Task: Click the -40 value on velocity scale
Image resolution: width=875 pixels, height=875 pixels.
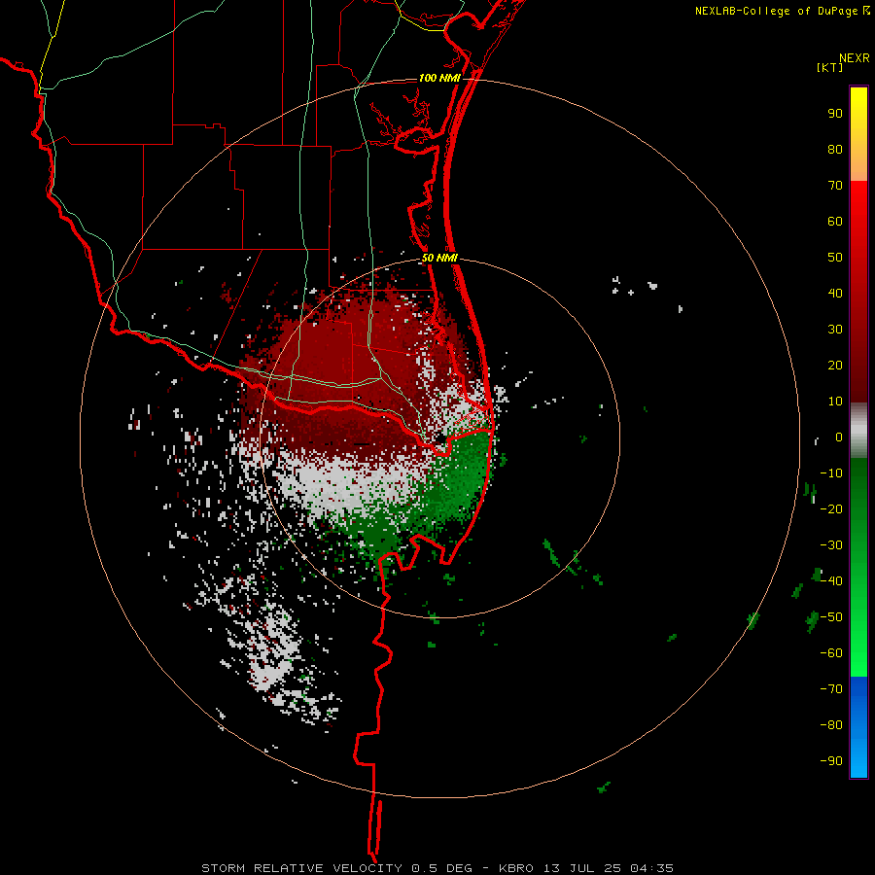Action: 831,581
